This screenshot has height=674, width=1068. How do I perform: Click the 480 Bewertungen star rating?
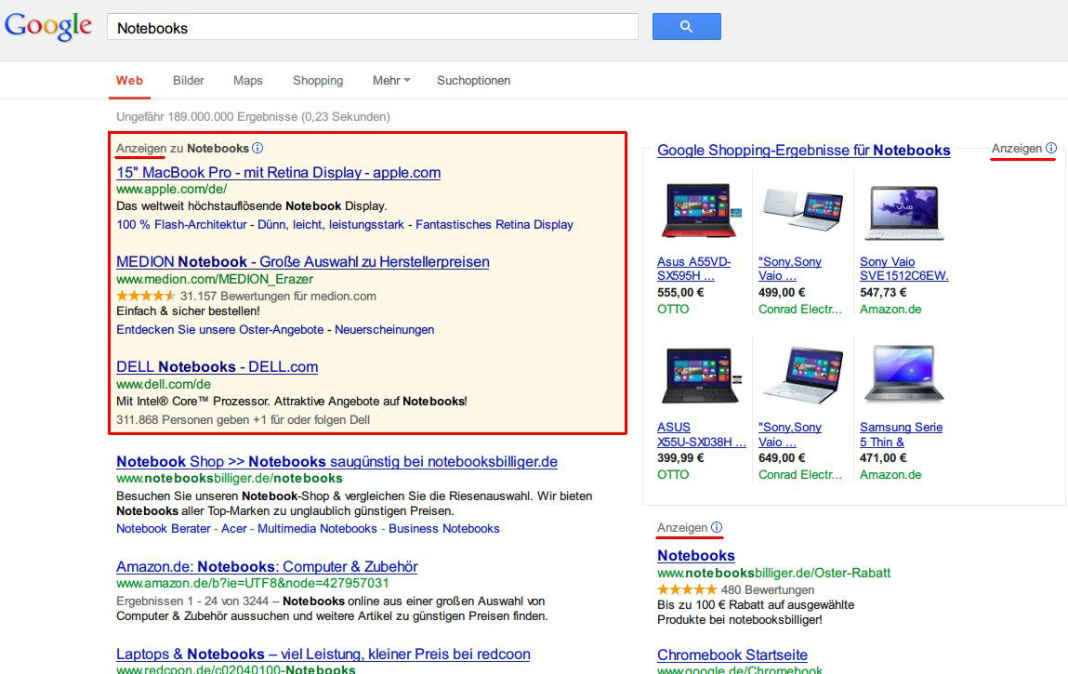687,589
